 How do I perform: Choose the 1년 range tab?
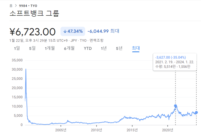tap(104, 48)
